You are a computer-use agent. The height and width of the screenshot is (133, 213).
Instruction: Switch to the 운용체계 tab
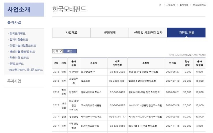tap(110, 32)
